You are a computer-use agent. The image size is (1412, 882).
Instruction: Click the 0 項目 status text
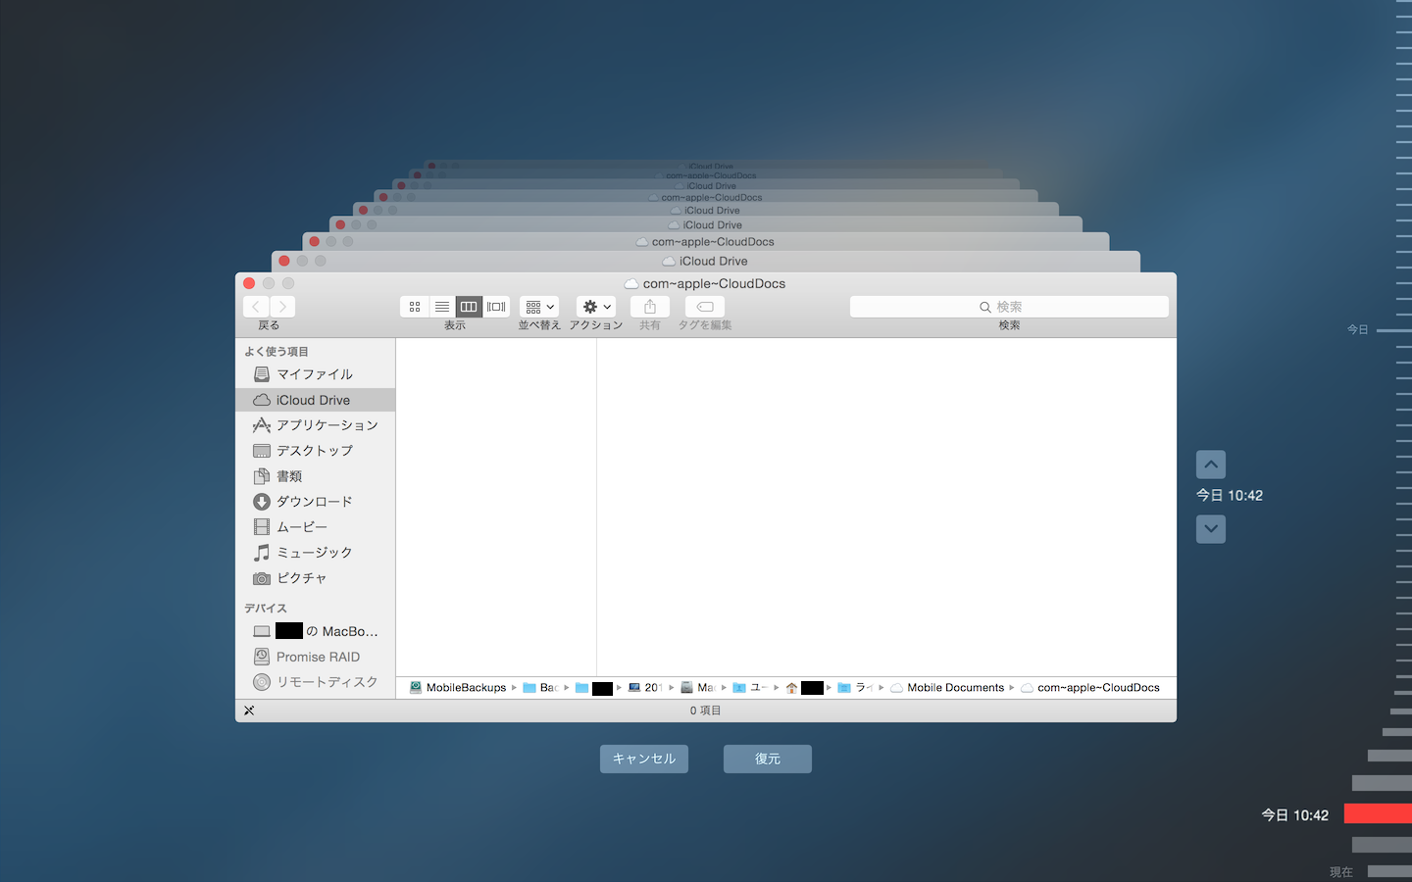click(706, 710)
